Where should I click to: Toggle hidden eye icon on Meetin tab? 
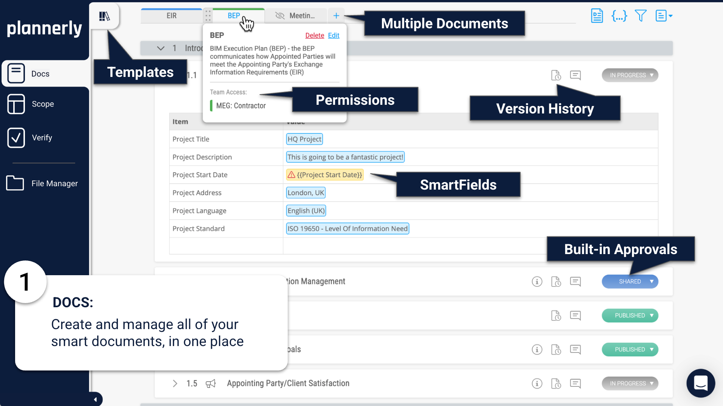coord(280,16)
